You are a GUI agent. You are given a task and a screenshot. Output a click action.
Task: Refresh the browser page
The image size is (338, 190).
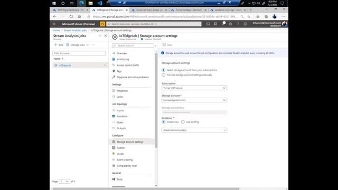[x=71, y=16]
